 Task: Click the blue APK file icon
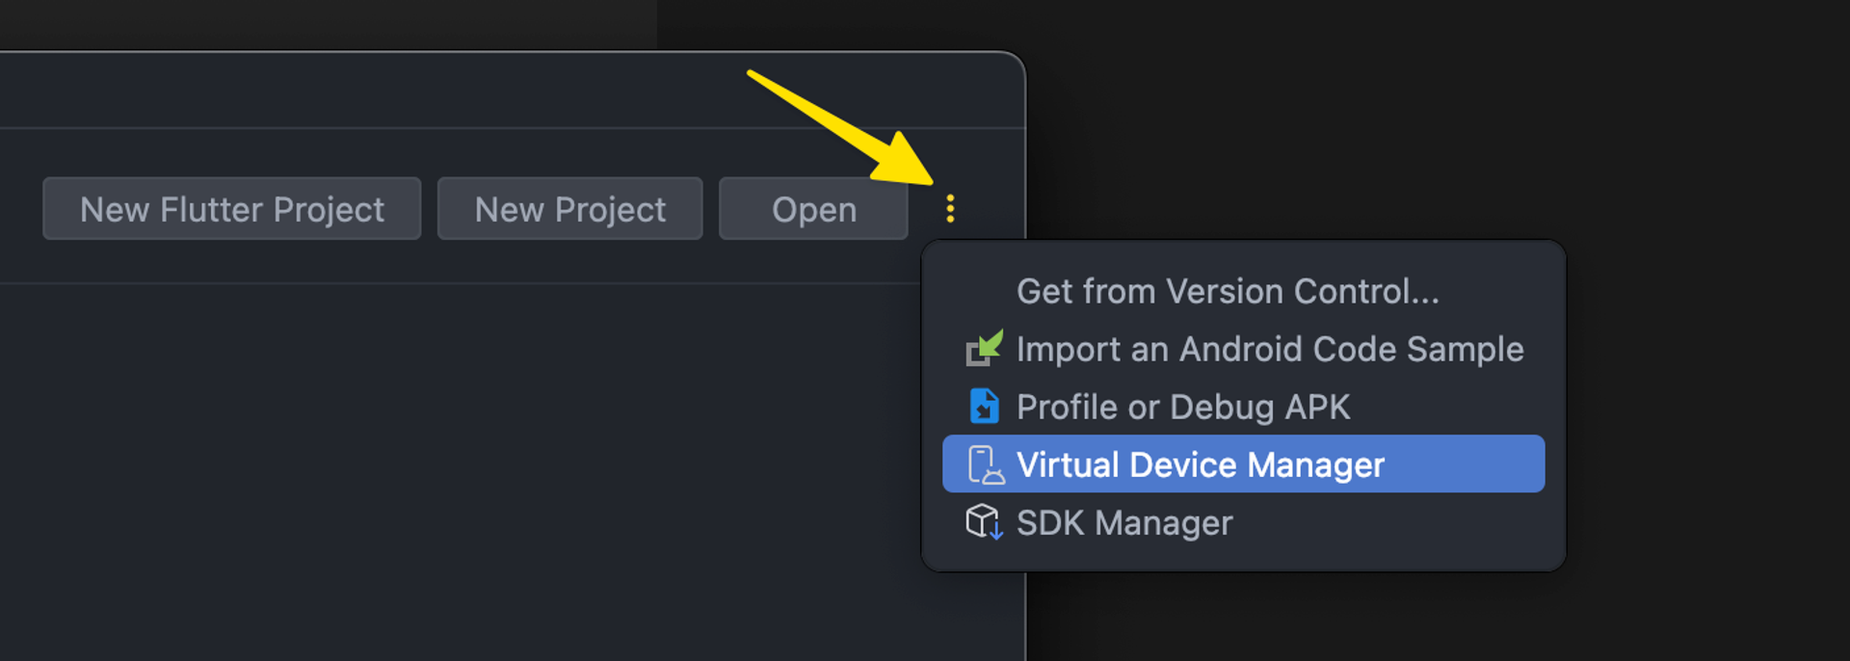(984, 407)
